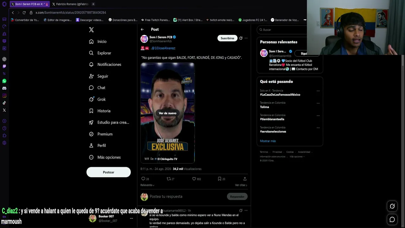Screen dimensions: 405x228
Task: Open the floating Grok button at the bottom right
Action: pos(392,206)
